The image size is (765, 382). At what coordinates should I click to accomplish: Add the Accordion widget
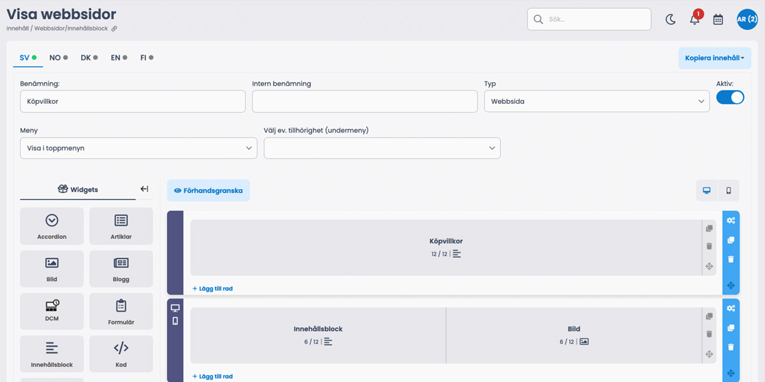pyautogui.click(x=52, y=226)
